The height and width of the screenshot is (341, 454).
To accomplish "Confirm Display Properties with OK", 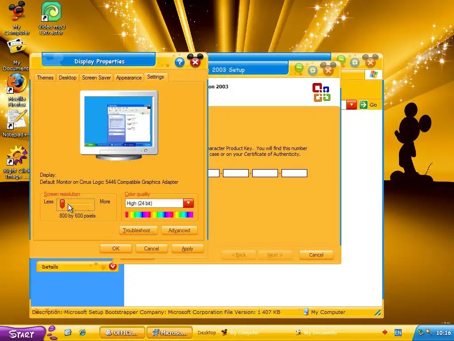I will [x=116, y=249].
